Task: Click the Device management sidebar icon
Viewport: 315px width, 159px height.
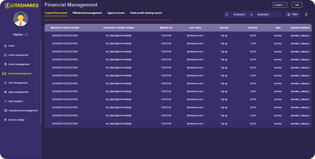Action: 6,64
